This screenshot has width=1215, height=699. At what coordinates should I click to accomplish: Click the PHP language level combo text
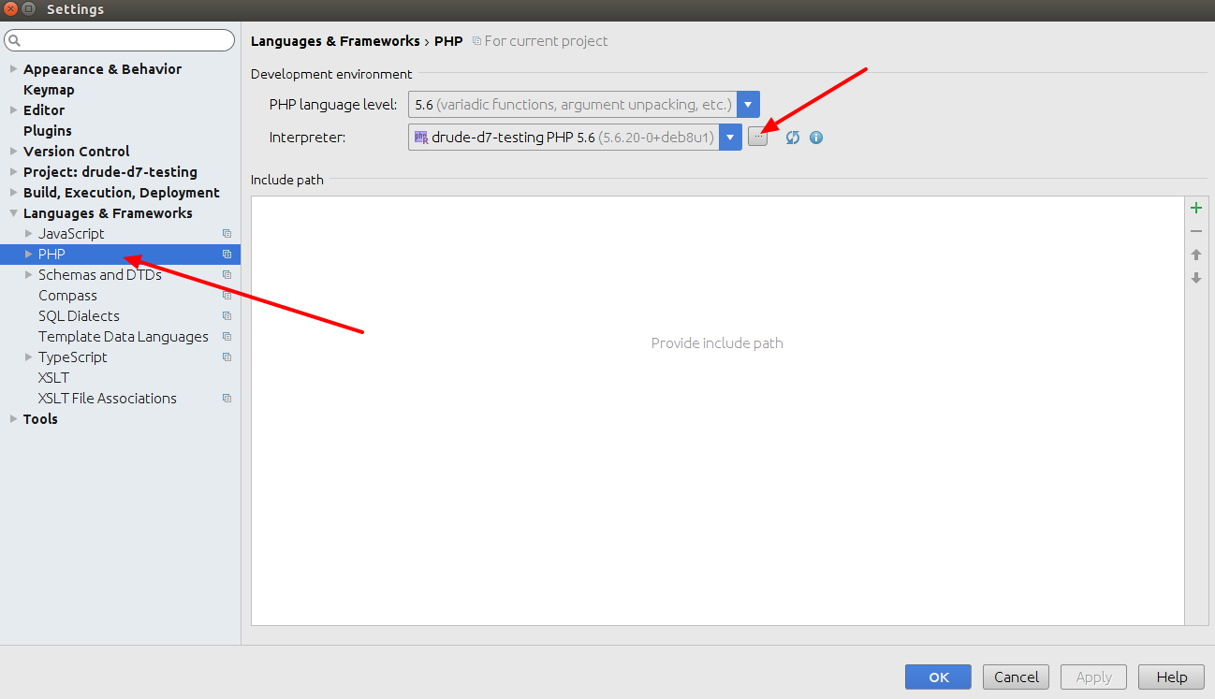[573, 105]
